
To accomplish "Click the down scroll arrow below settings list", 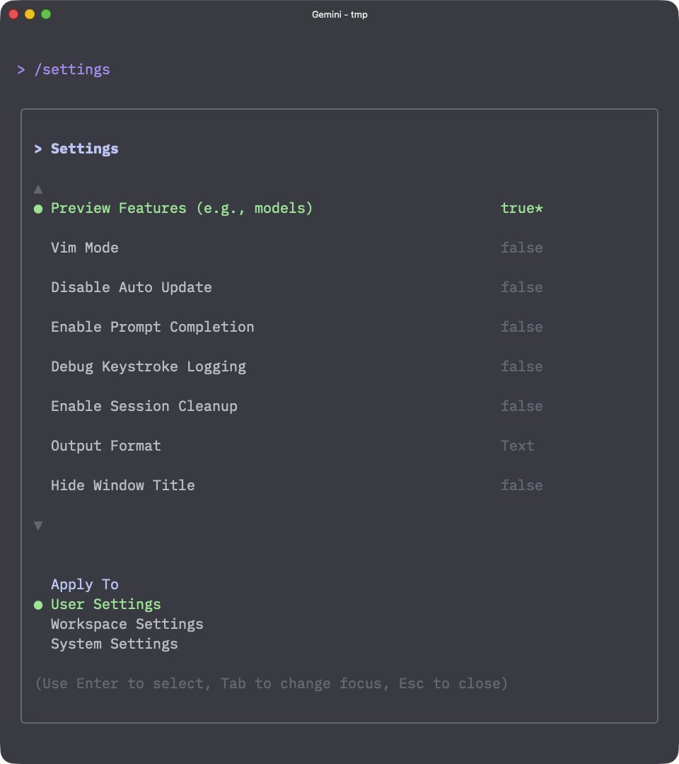I will [38, 525].
